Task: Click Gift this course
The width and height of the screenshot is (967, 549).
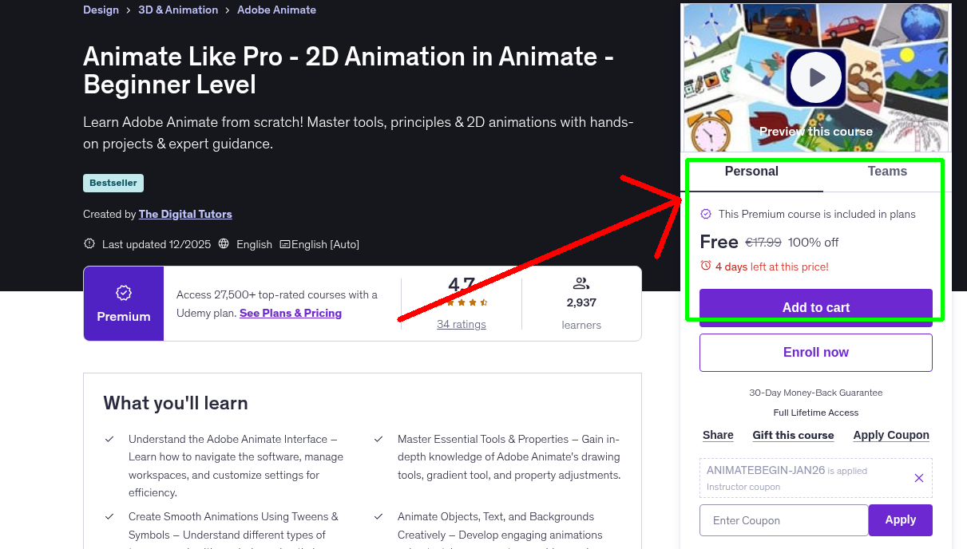Action: (x=793, y=435)
